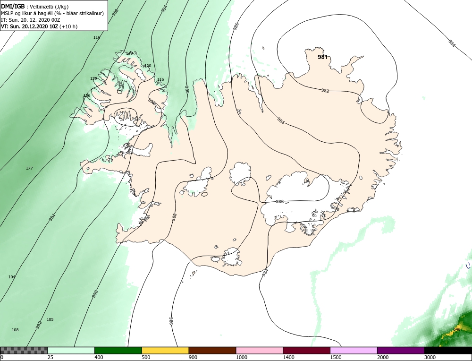
Task: Select the CAPE value '139'
Action: [x=93, y=78]
